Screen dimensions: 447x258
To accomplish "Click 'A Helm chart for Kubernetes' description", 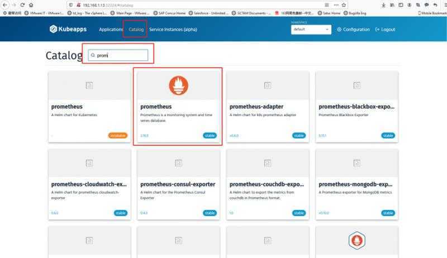I will pos(74,115).
